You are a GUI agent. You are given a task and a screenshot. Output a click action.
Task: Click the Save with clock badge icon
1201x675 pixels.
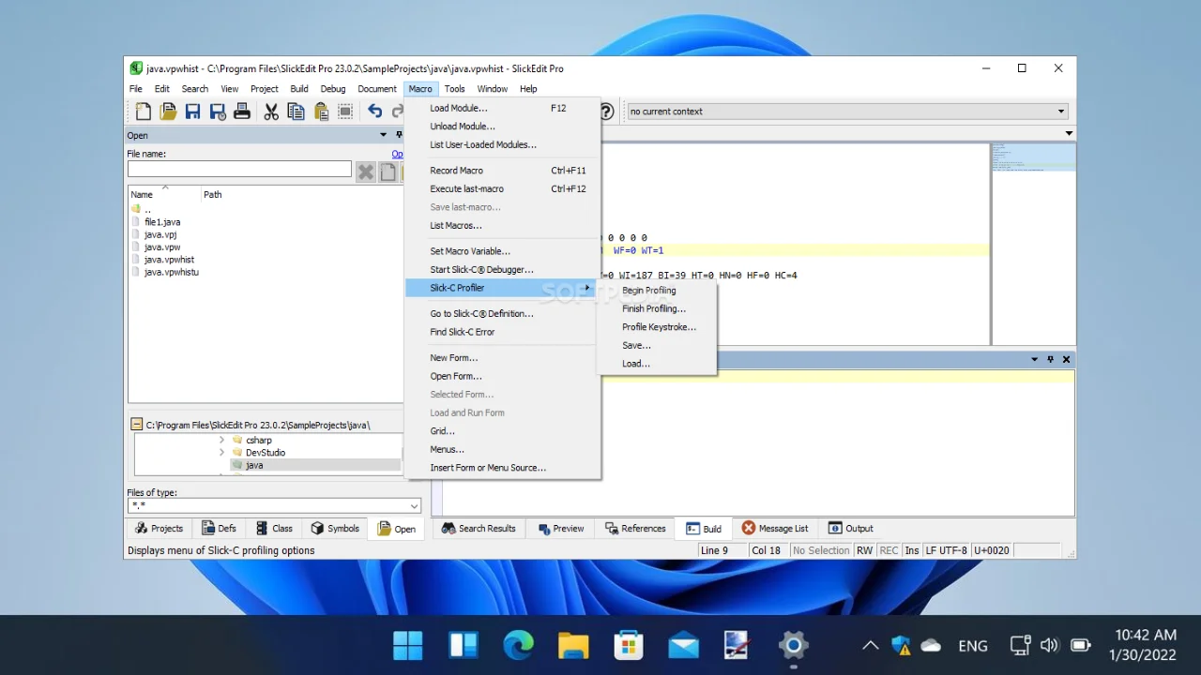tap(218, 112)
